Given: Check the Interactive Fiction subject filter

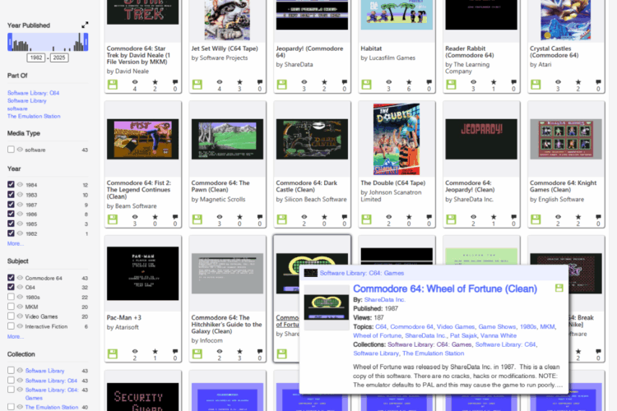Looking at the screenshot, I should coord(11,326).
